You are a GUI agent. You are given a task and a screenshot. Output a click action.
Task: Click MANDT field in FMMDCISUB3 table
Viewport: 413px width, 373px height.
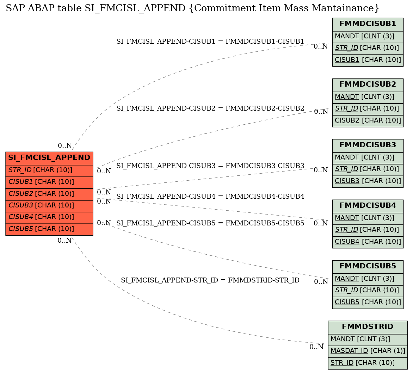point(368,158)
